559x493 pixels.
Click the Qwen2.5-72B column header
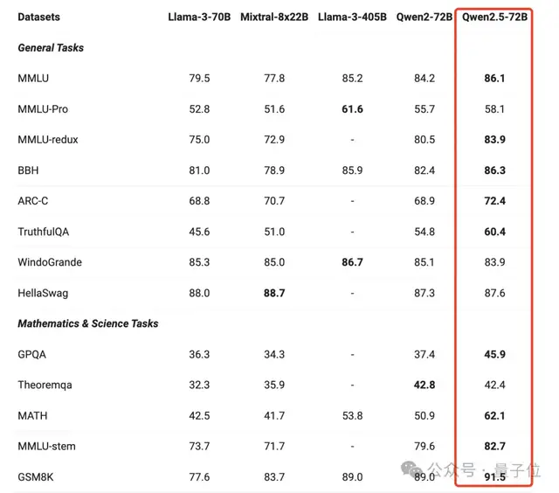pyautogui.click(x=494, y=17)
